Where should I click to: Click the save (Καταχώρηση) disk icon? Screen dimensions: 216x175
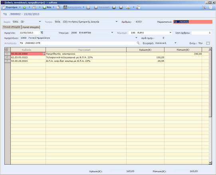(x=65, y=7)
